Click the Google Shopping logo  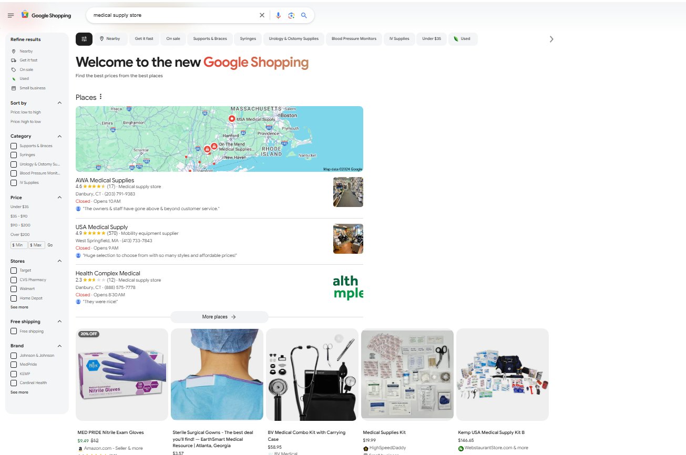pyautogui.click(x=46, y=15)
